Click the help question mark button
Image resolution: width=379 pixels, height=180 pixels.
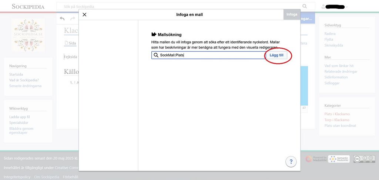pos(291,162)
